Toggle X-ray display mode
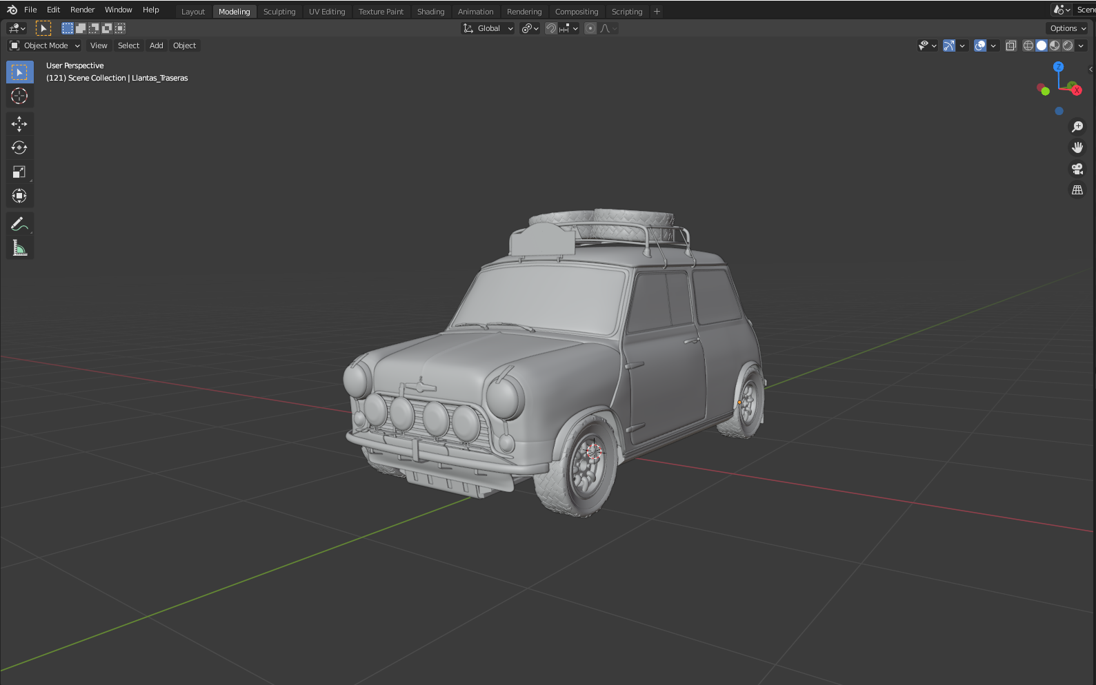This screenshot has width=1096, height=685. (1011, 45)
